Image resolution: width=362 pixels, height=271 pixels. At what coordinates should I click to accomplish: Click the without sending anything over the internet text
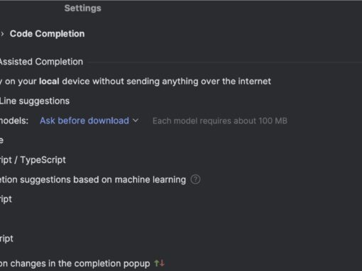click(x=182, y=82)
